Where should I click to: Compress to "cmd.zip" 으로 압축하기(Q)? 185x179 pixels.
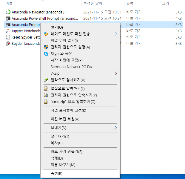(x=80, y=102)
